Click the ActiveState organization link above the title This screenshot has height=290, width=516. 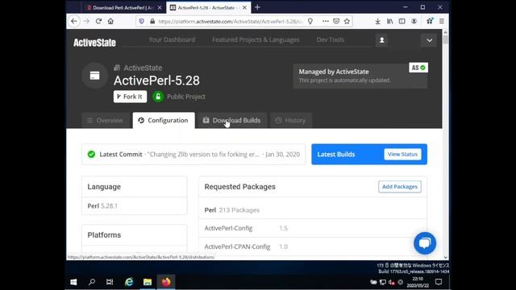click(x=143, y=68)
